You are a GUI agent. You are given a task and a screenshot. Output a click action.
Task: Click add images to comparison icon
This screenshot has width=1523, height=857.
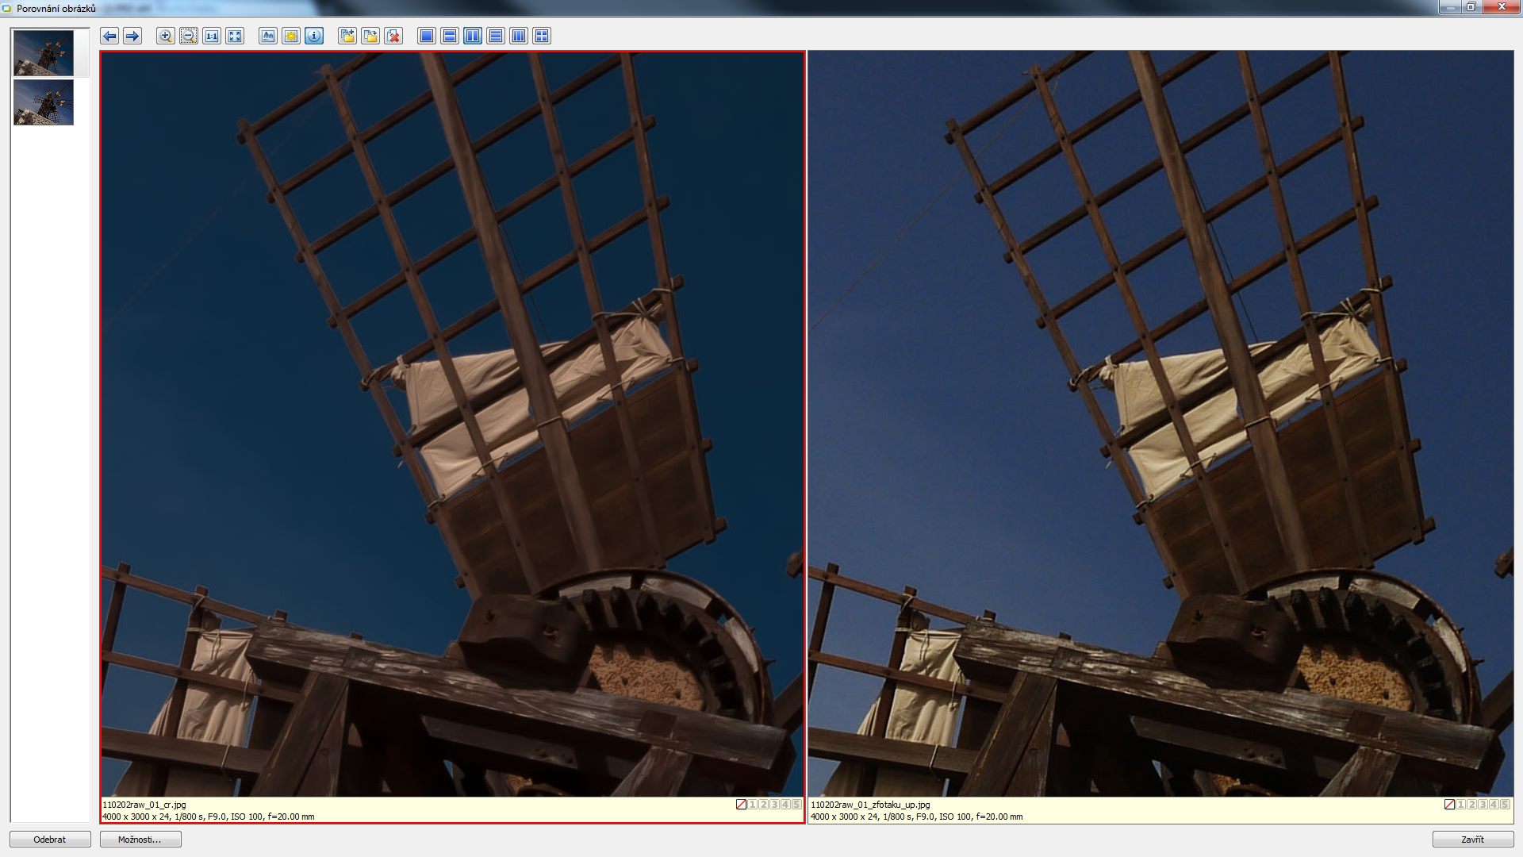point(347,36)
